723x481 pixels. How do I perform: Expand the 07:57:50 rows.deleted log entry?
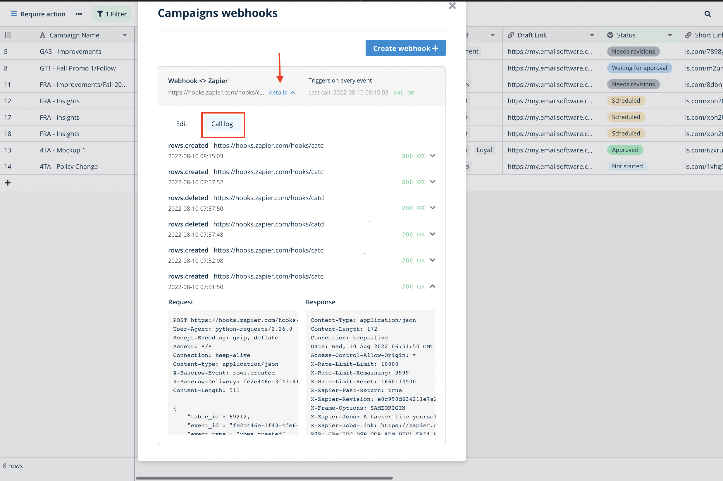pyautogui.click(x=432, y=208)
